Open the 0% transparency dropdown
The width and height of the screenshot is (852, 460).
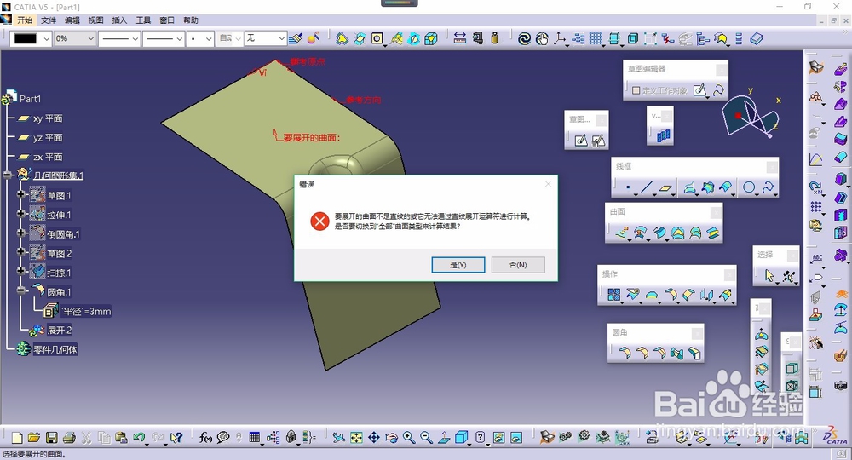pos(74,38)
